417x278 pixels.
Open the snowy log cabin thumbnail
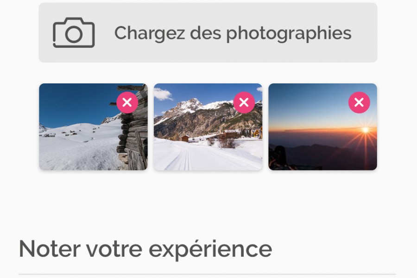[79, 139]
